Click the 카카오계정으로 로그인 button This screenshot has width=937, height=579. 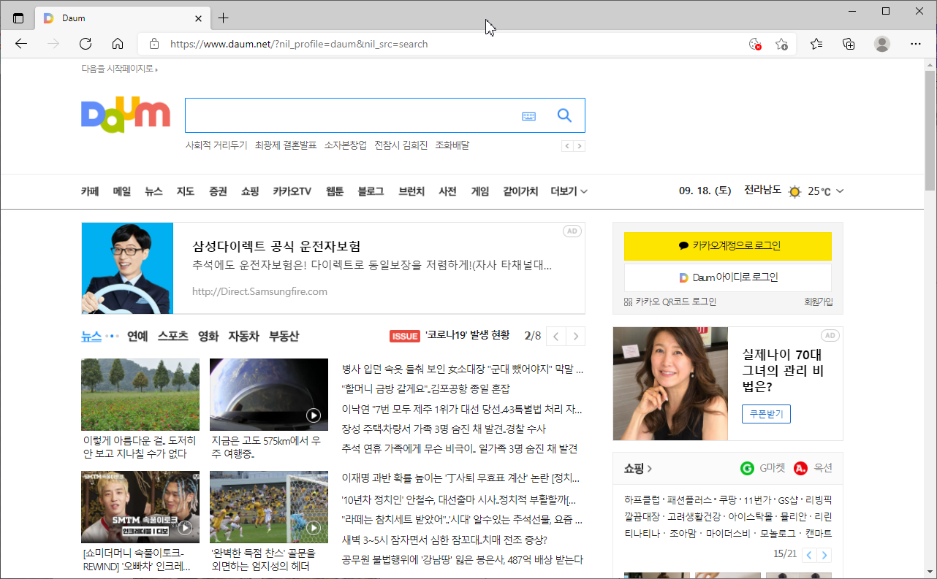point(728,246)
